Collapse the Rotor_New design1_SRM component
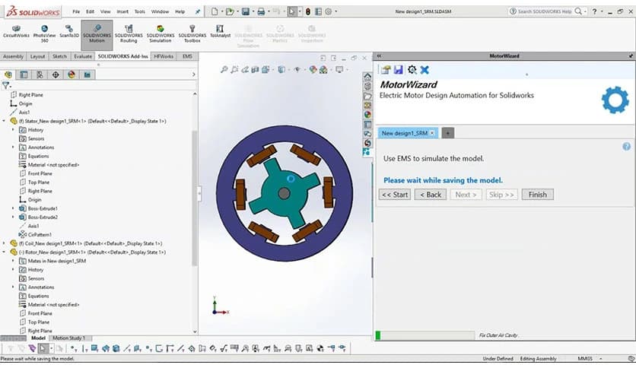The image size is (636, 368). pyautogui.click(x=4, y=252)
